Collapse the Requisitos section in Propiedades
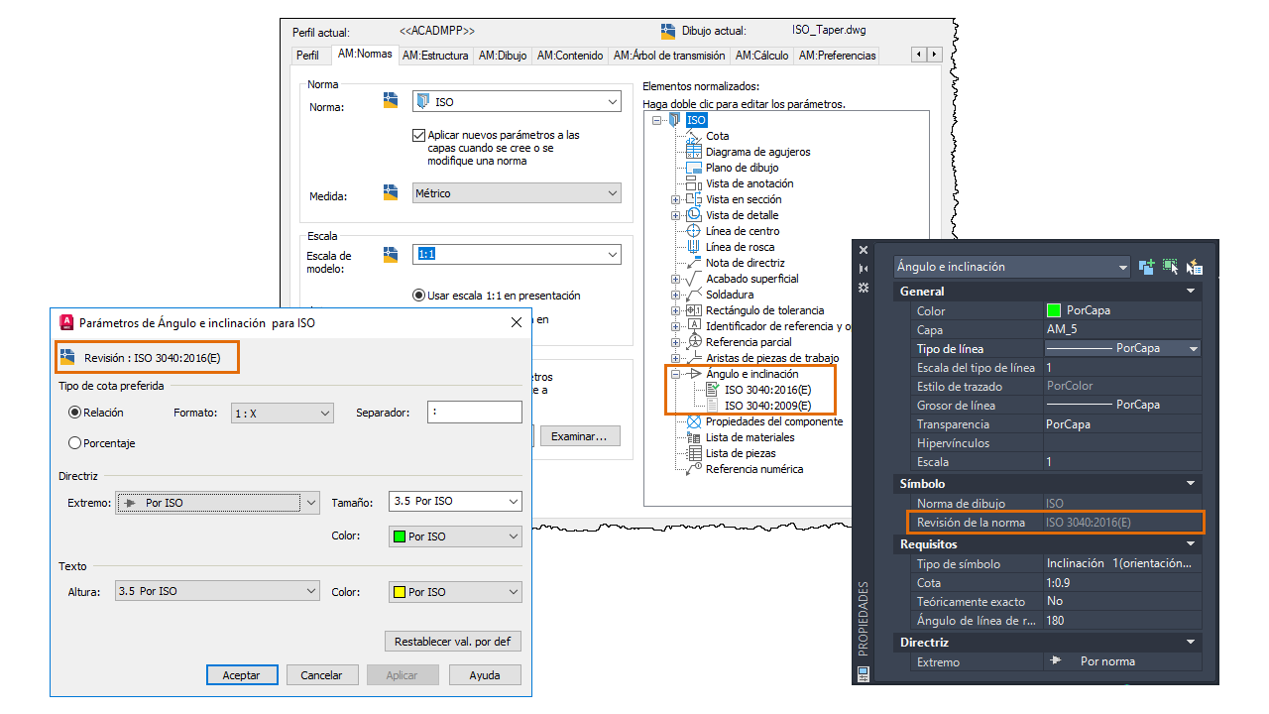This screenshot has height=714, width=1269. pos(1190,544)
